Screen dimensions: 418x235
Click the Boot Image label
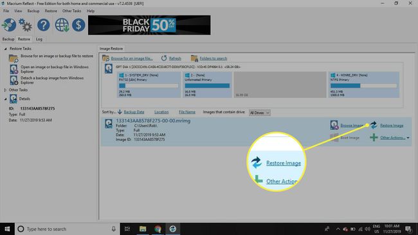350,138
